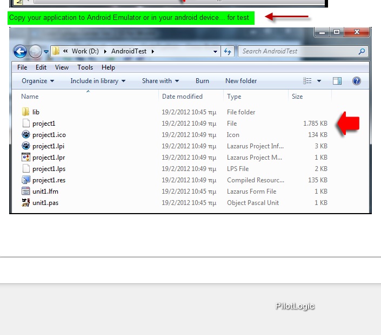Select Work (D:) in the address bar
Image resolution: width=381 pixels, height=335 pixels.
[85, 51]
